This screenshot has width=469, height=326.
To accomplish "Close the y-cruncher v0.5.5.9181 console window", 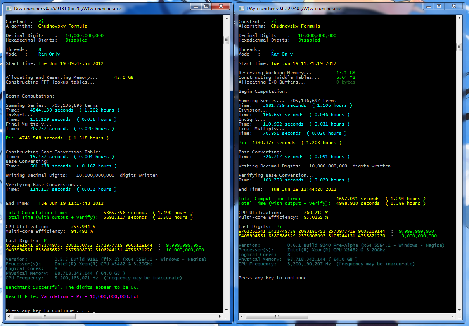I will pyautogui.click(x=221, y=6).
